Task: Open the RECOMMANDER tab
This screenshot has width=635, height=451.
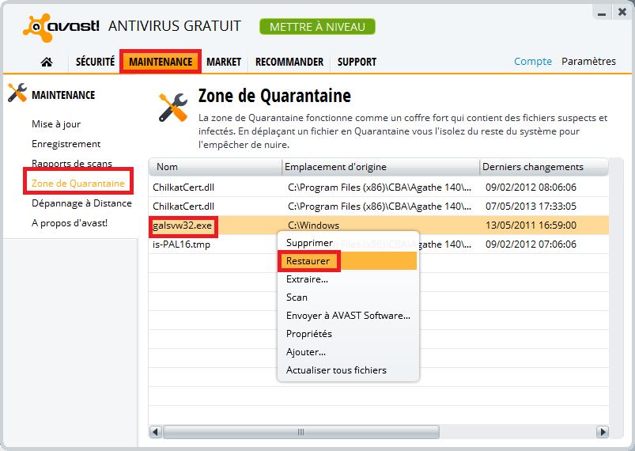Action: (289, 62)
